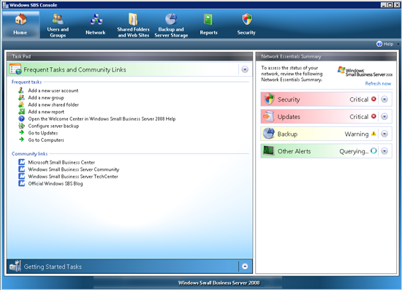
Task: Click Add a new group link
Action: coord(46,98)
